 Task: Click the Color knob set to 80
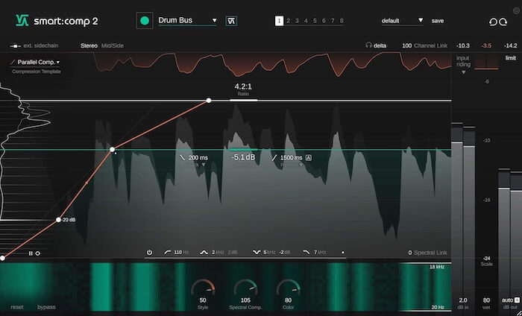click(x=289, y=288)
